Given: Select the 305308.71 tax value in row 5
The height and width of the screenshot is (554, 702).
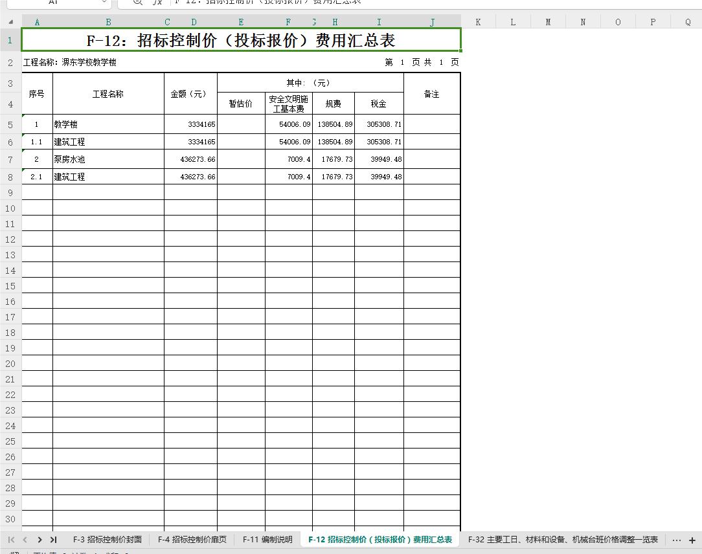Looking at the screenshot, I should click(379, 124).
